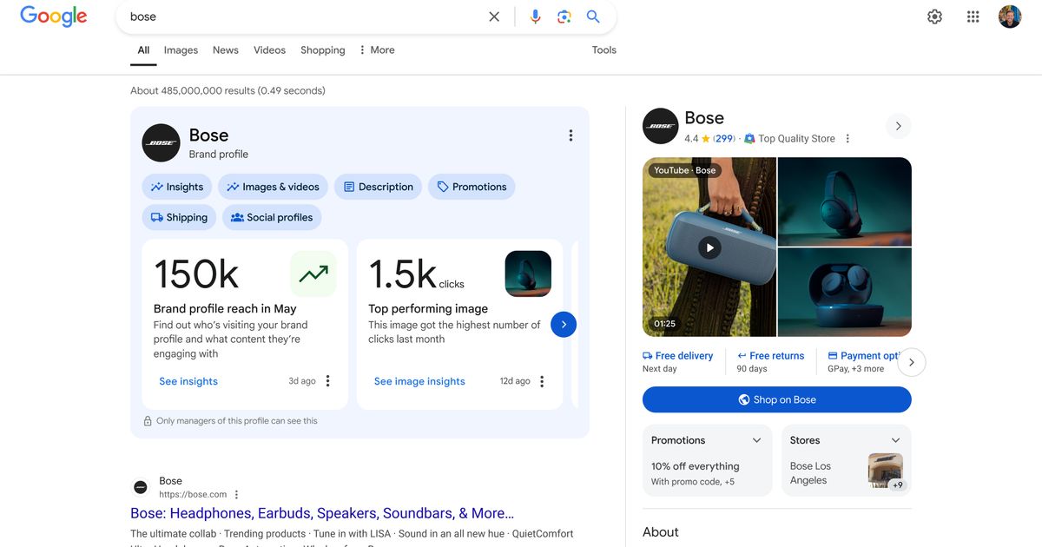
Task: Open the Social profiles chip
Action: coord(272,217)
